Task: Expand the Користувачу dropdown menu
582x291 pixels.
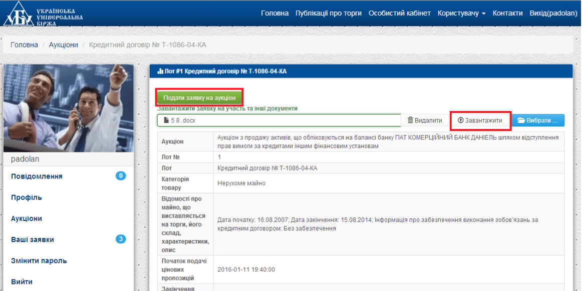Action: (461, 13)
